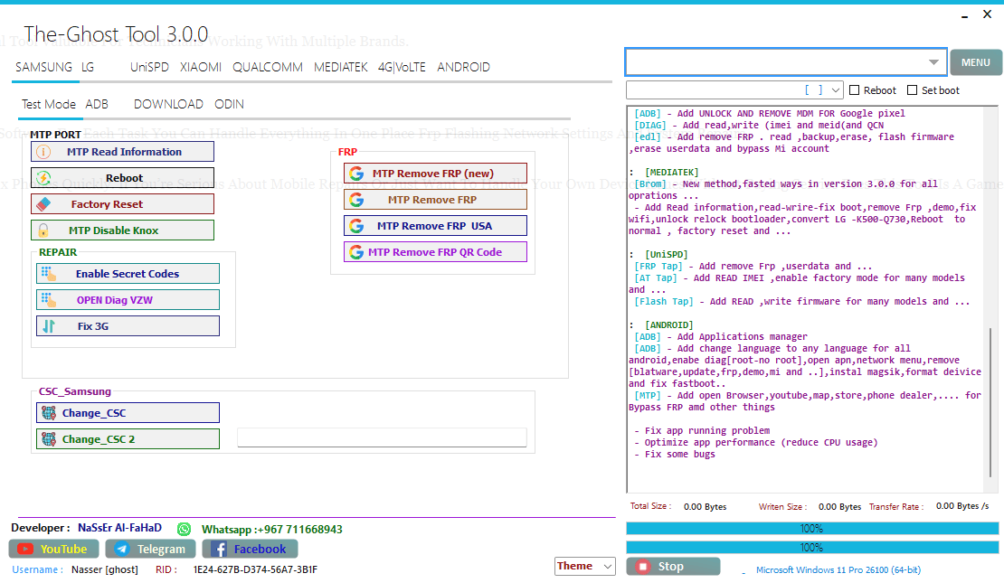1004x583 pixels.
Task: Click the upper 100% progress bar
Action: 812,529
